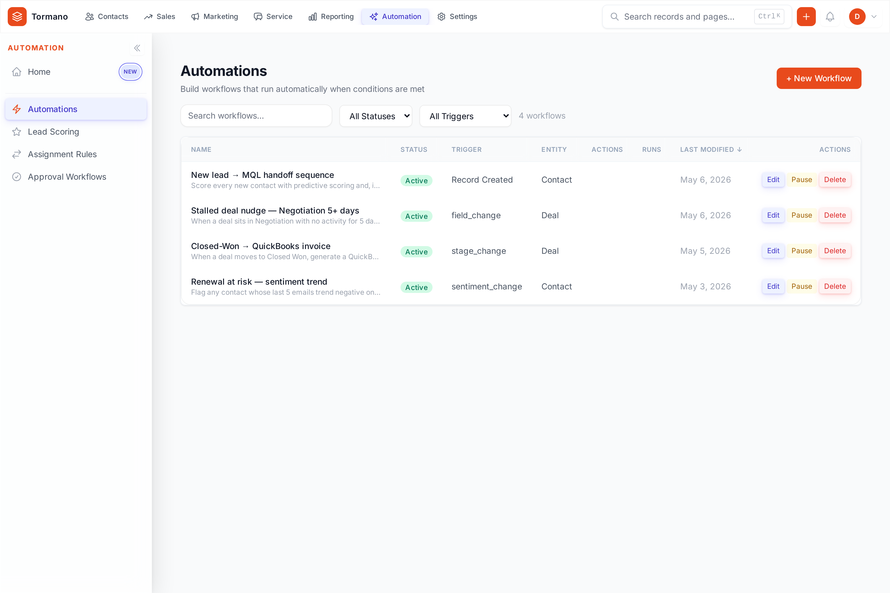Click the + New Workflow button
The width and height of the screenshot is (890, 593).
click(x=819, y=78)
